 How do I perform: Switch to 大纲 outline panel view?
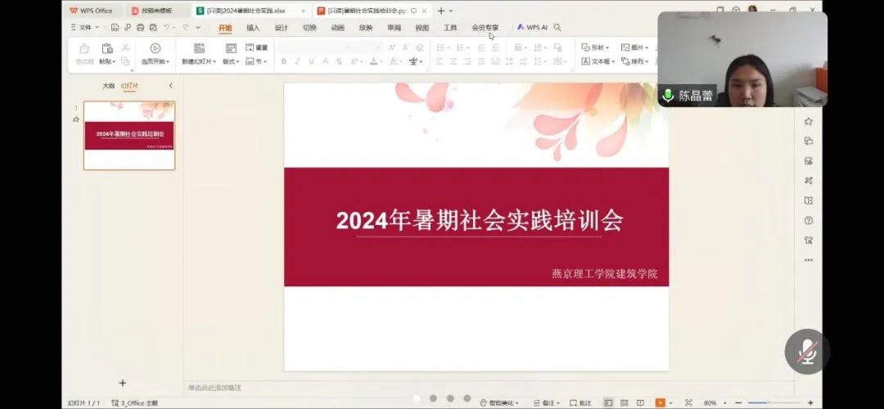pos(108,86)
